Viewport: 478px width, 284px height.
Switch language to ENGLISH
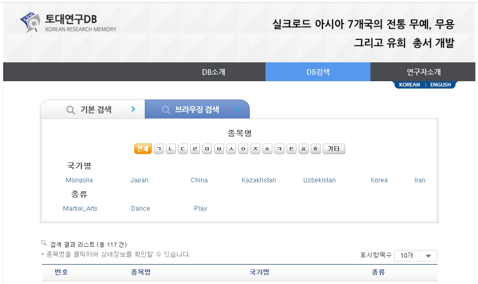[440, 85]
